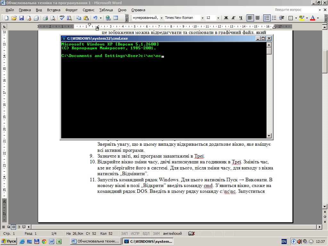Increase indent of the paragraph
This screenshot has height=246, width=328.
point(282,18)
